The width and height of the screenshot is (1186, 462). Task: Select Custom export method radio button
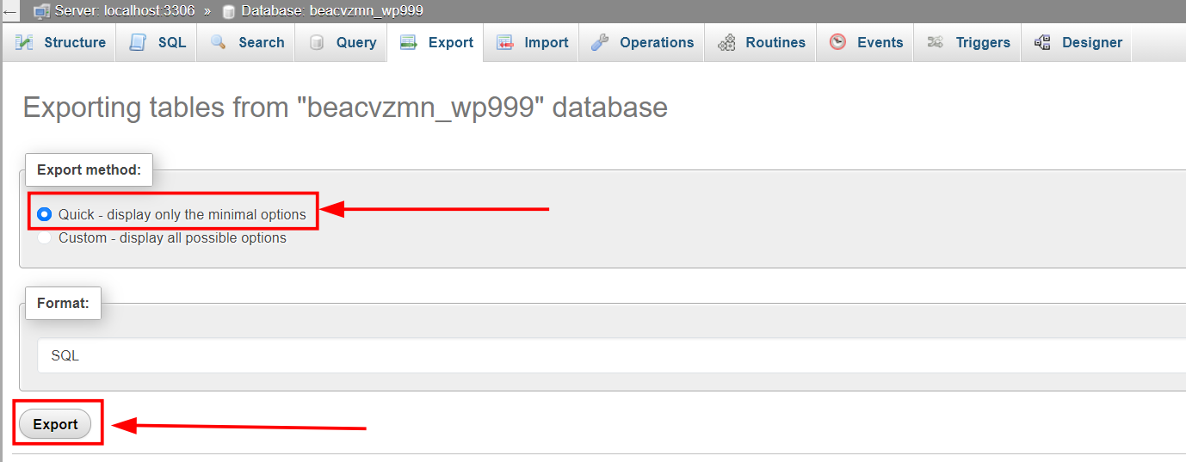coord(45,237)
